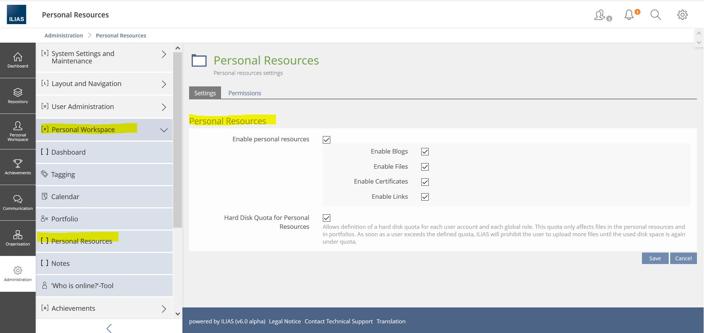This screenshot has height=333, width=704.
Task: Click the page scroll up arrow
Action: point(699,33)
